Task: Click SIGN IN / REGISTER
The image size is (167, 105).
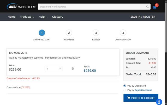Action: (x=143, y=17)
